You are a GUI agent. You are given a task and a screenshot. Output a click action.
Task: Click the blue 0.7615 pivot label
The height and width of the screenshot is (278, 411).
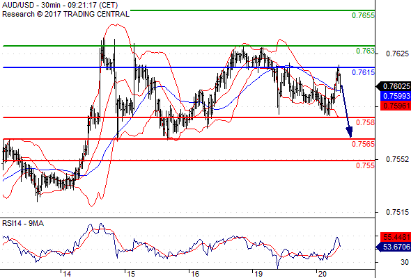click(363, 72)
